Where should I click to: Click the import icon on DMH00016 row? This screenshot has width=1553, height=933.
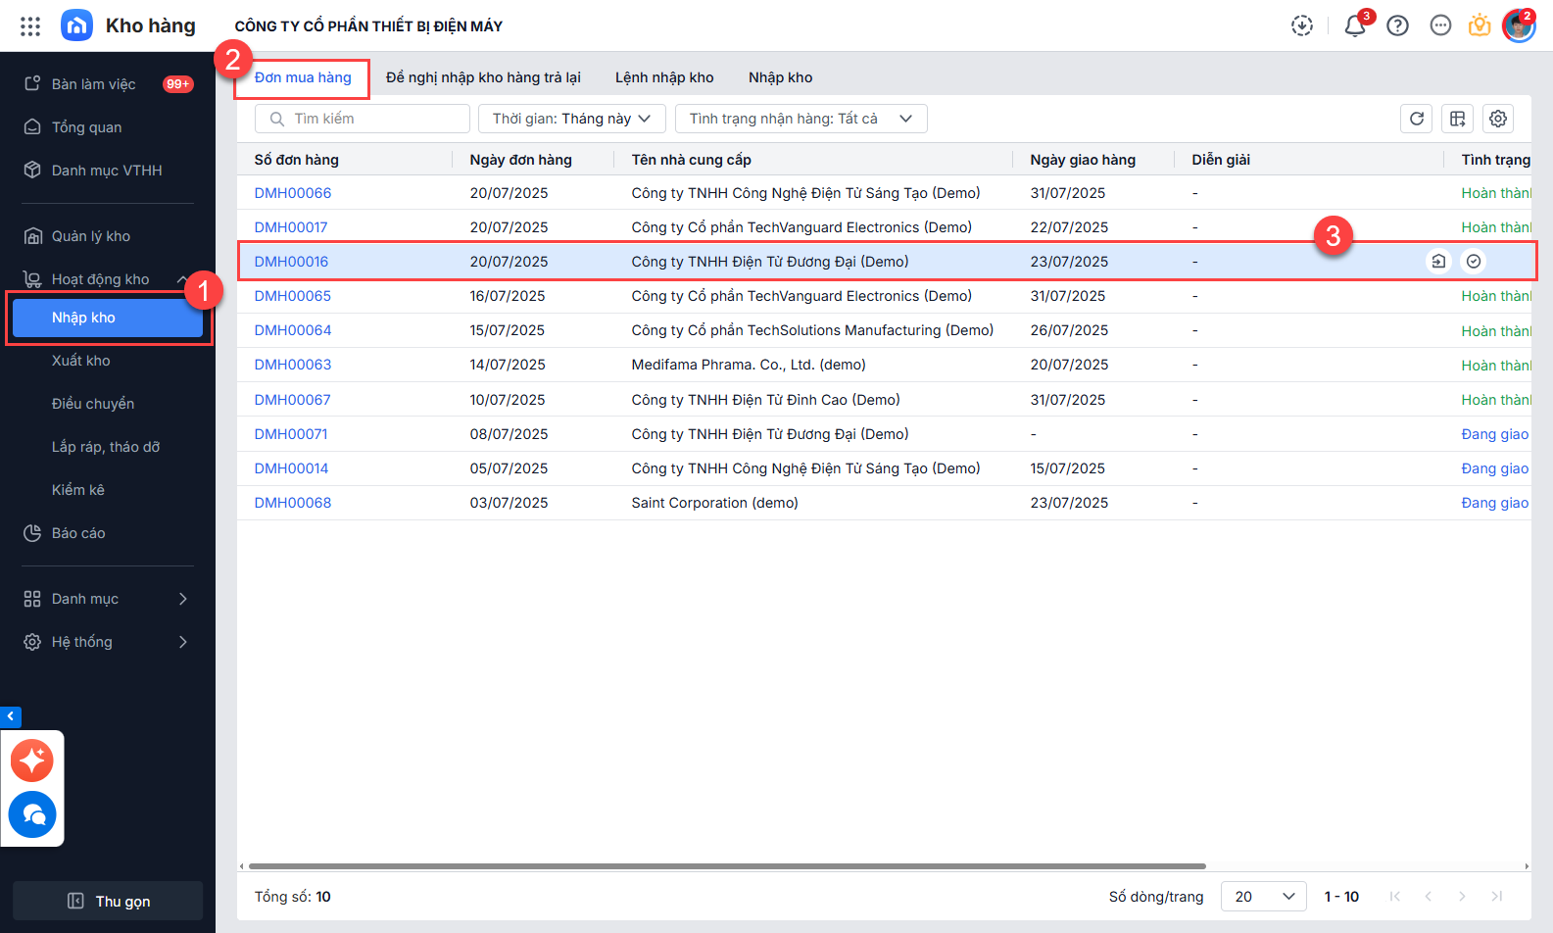pyautogui.click(x=1438, y=262)
